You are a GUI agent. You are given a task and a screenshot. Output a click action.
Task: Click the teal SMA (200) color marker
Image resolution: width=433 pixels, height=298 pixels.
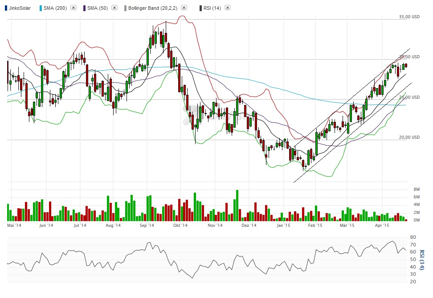tap(41, 8)
